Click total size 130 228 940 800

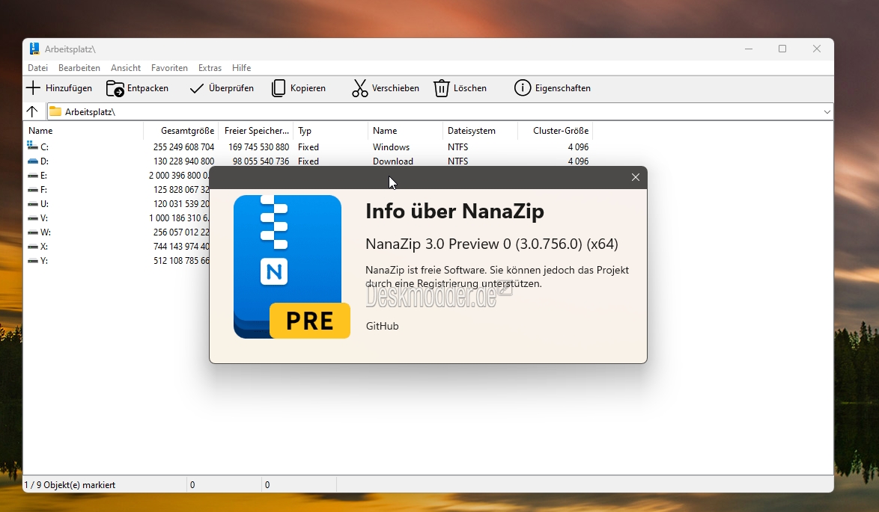pos(184,161)
